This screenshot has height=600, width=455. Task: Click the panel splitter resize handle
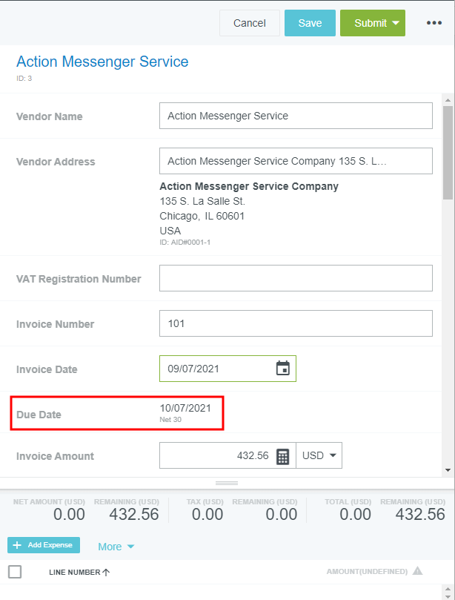[227, 483]
